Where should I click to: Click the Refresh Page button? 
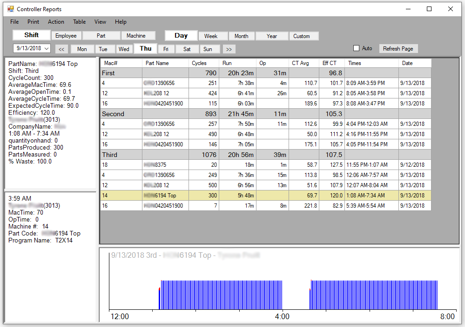[x=398, y=49]
